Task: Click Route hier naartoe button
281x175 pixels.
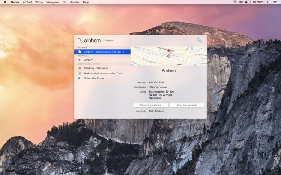Action: point(151,105)
